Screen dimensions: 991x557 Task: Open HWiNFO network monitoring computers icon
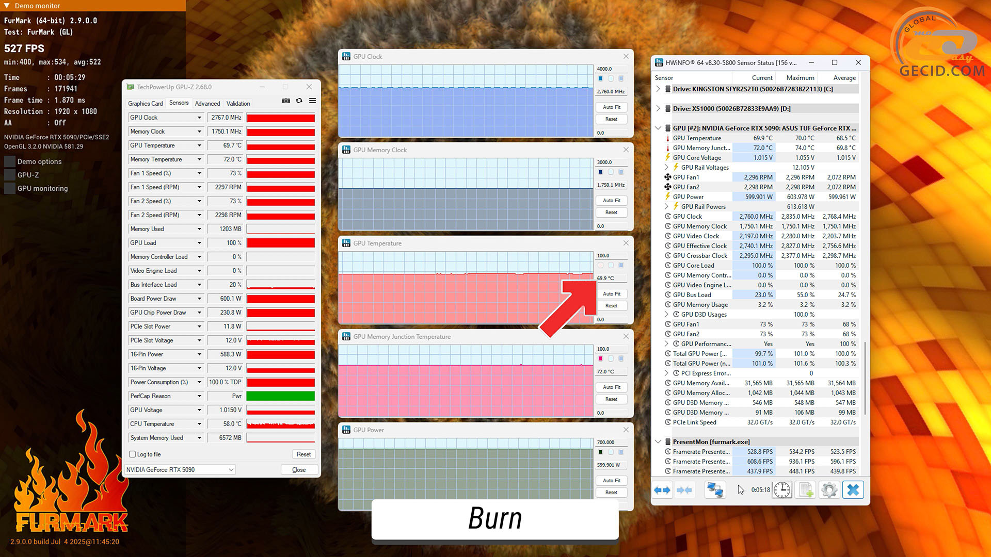pyautogui.click(x=715, y=490)
